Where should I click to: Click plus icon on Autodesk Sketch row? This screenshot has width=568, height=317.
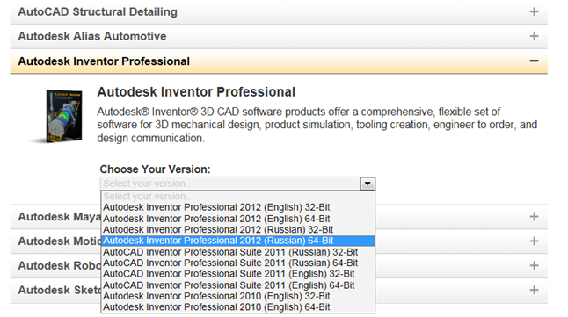coord(534,290)
